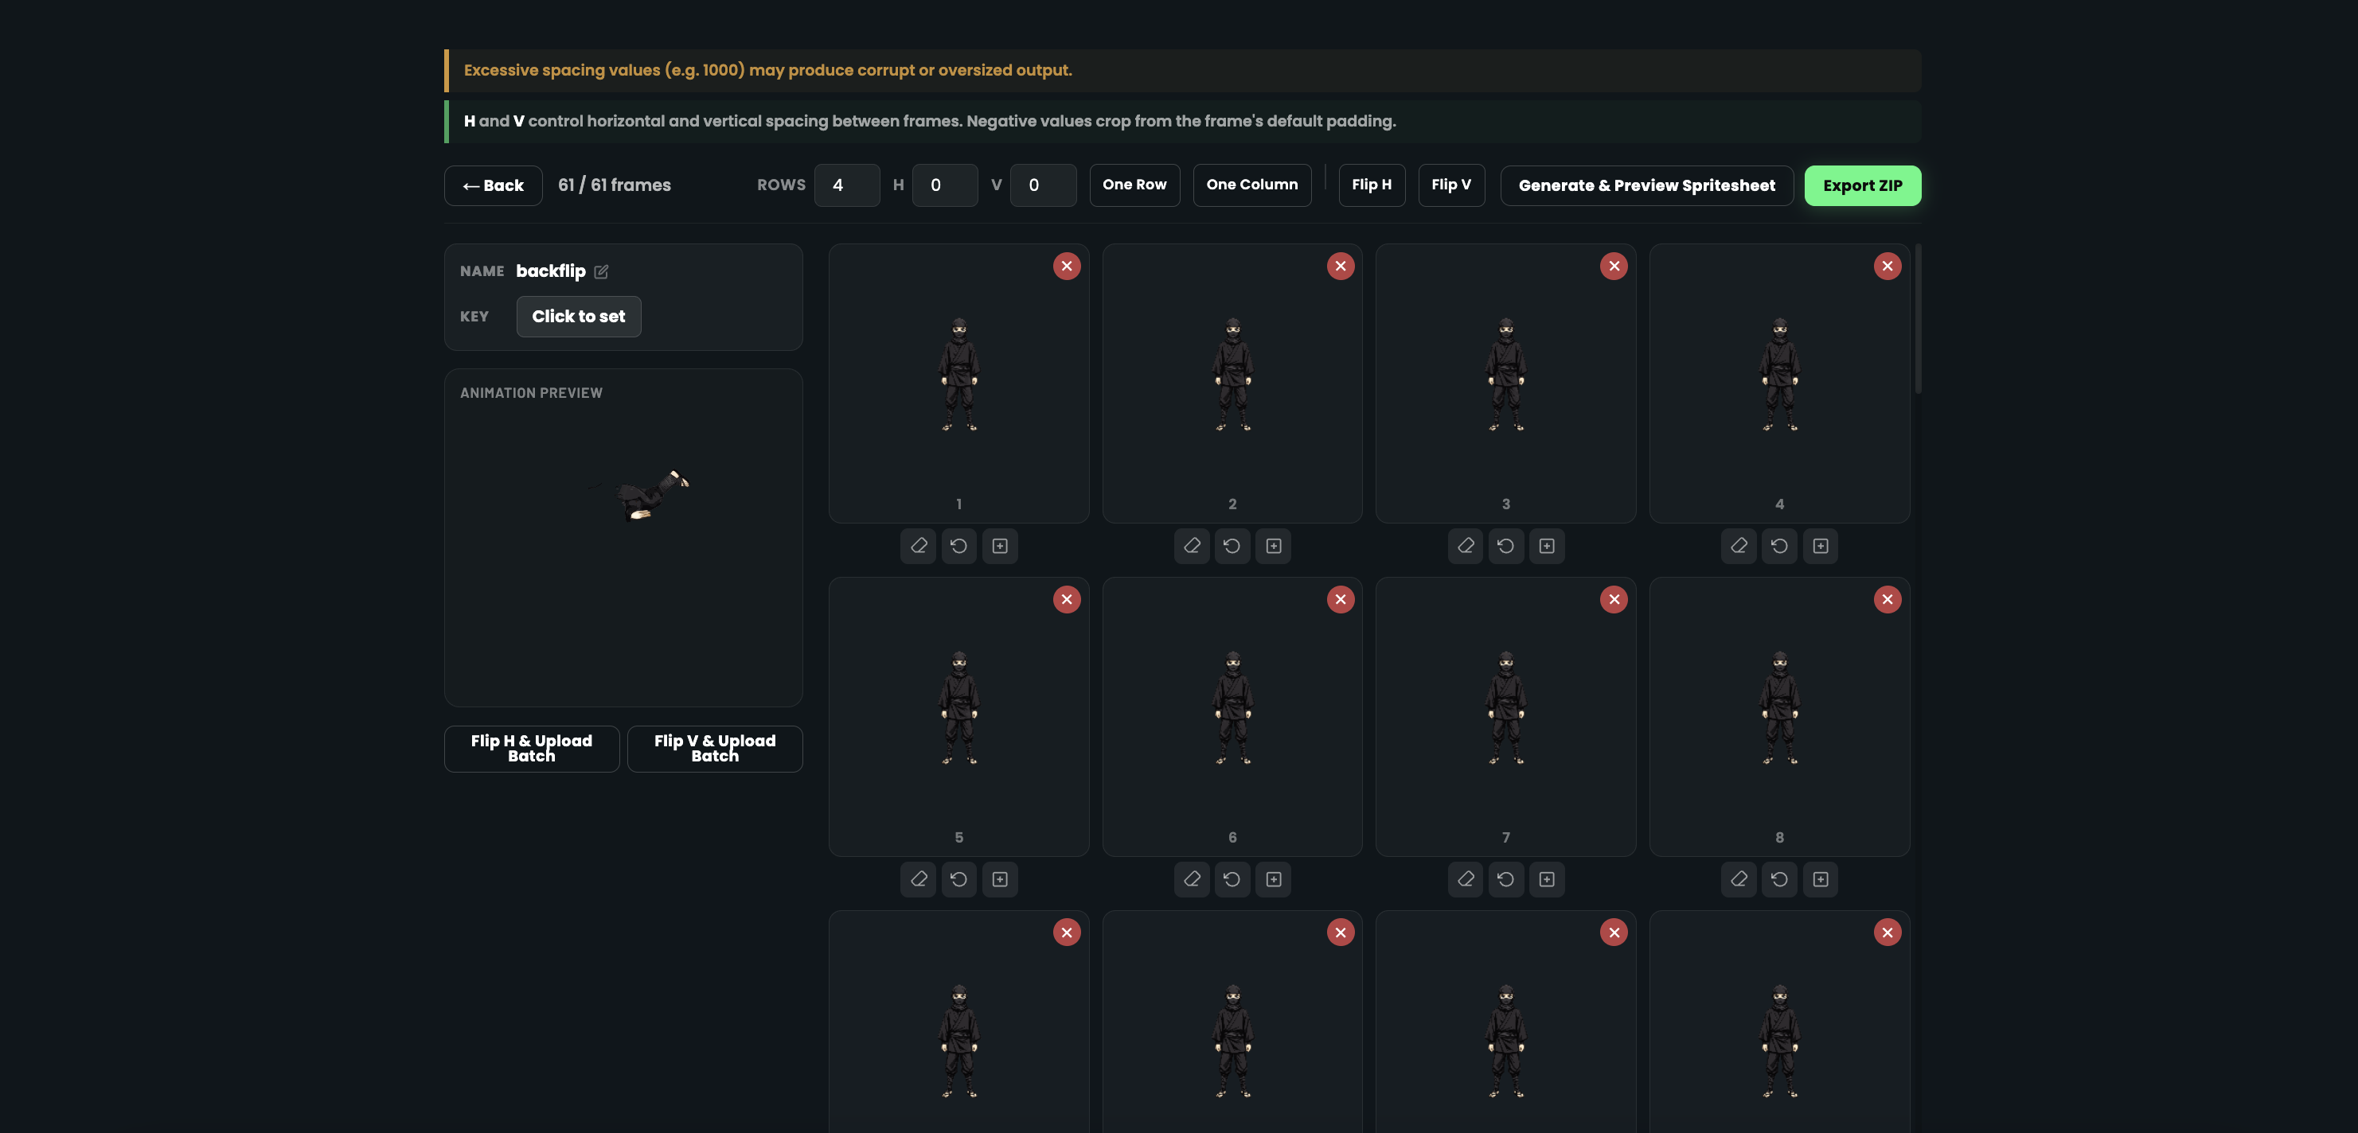Apply Flip H to the animation

coord(1370,184)
